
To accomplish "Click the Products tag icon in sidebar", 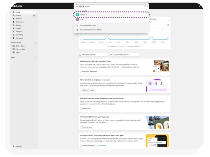I will tap(13, 19).
